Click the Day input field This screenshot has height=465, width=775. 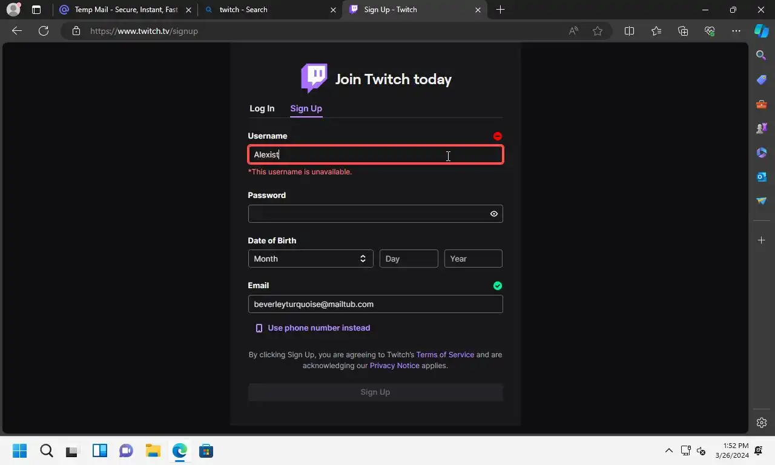pyautogui.click(x=409, y=259)
